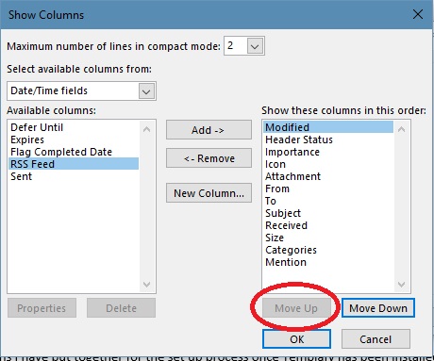Select Sent in Available columns
The height and width of the screenshot is (361, 434).
click(x=74, y=176)
